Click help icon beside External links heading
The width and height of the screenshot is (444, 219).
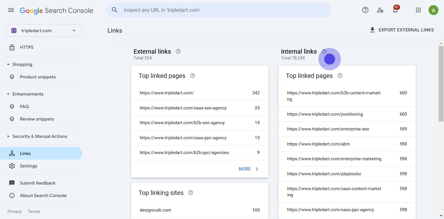178,51
